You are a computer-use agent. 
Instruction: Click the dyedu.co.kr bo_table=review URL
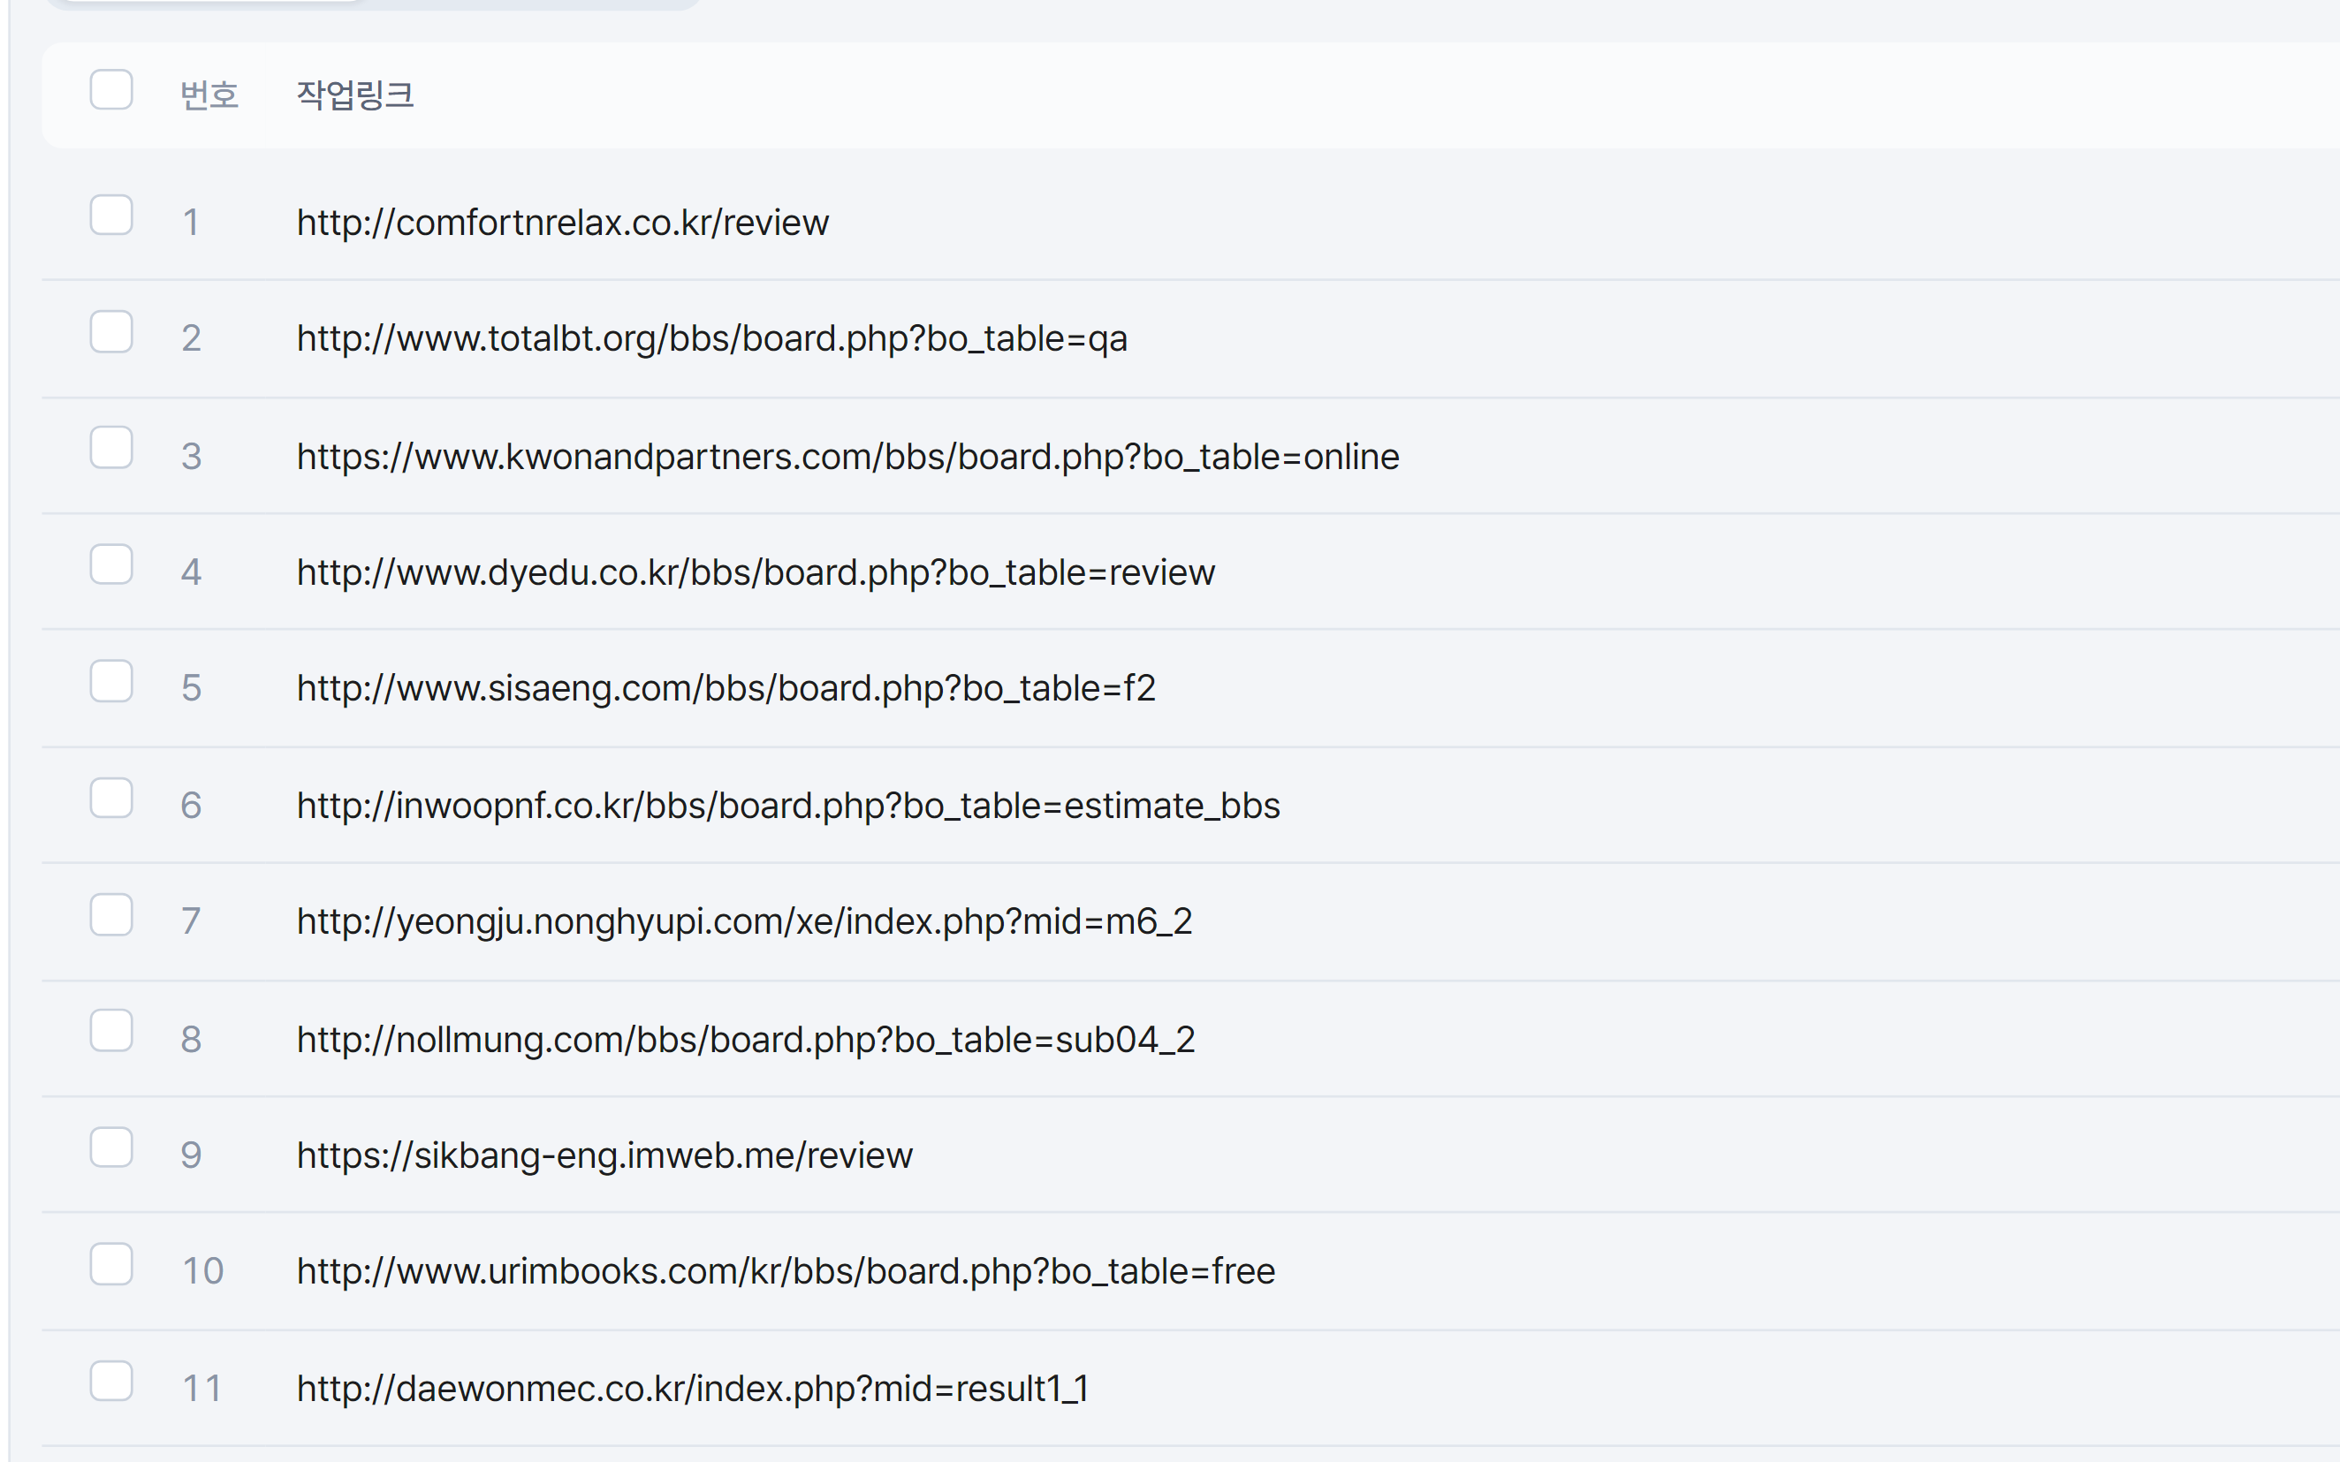click(x=756, y=573)
